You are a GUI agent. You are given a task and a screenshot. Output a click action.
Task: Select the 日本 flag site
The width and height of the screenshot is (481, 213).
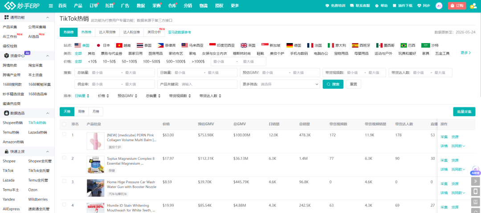tap(103, 46)
